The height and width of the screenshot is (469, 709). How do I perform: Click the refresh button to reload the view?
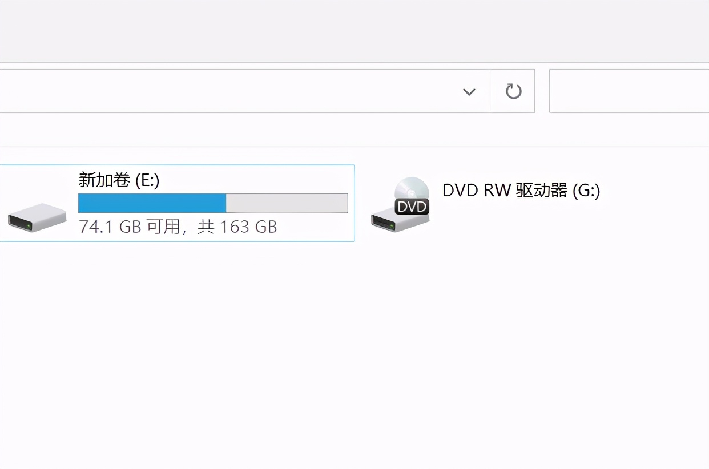[512, 91]
